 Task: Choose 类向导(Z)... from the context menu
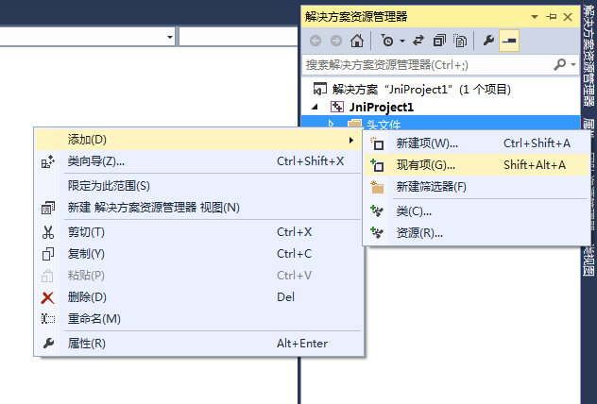click(198, 161)
